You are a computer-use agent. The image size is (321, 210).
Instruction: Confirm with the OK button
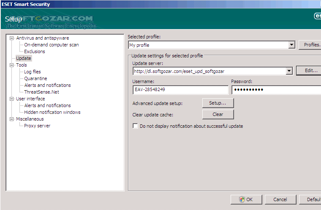246,199
